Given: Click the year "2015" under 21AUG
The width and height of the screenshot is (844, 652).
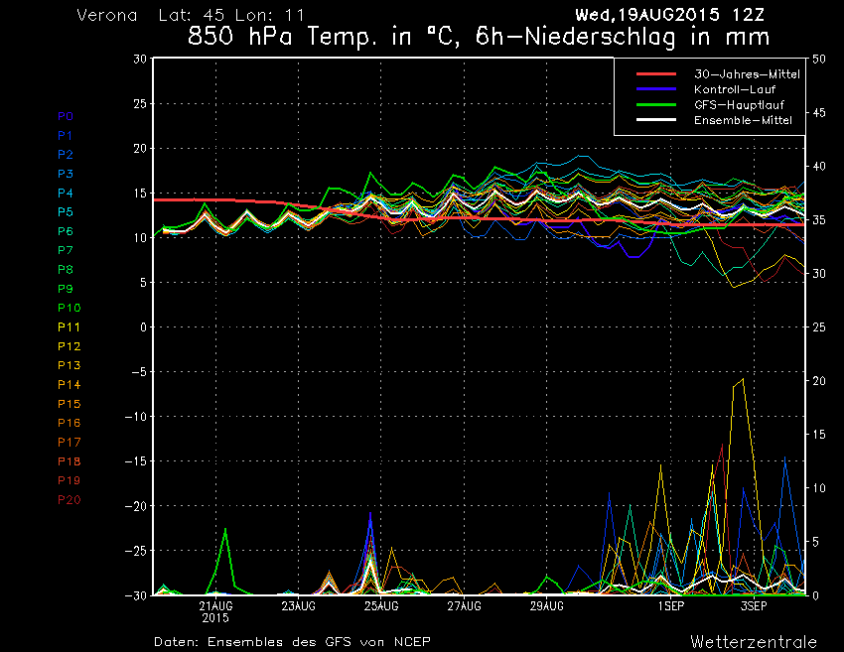Looking at the screenshot, I should [x=215, y=618].
